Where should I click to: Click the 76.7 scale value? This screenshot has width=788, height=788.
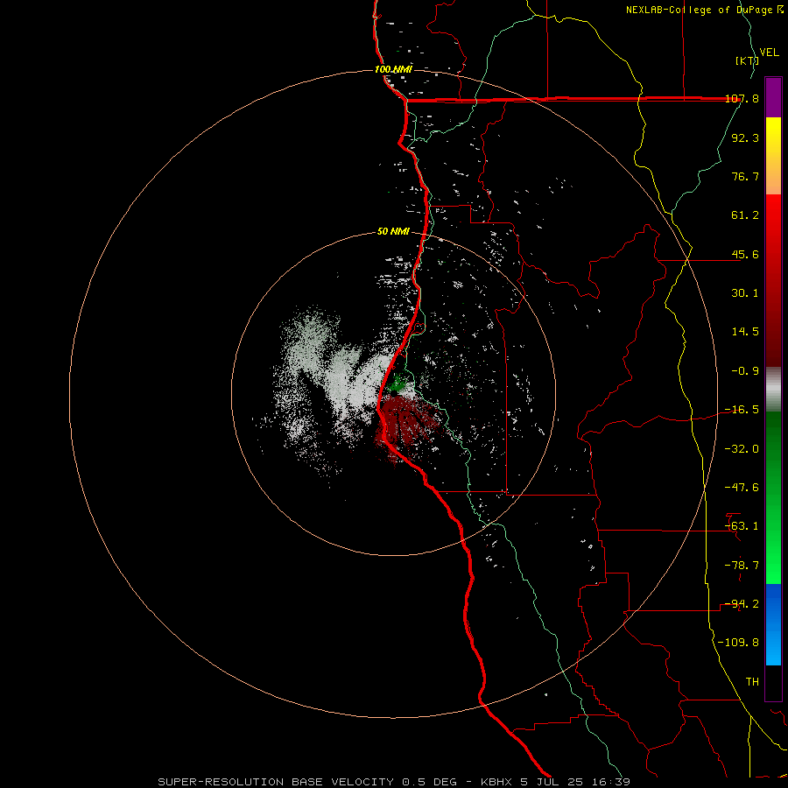[745, 176]
